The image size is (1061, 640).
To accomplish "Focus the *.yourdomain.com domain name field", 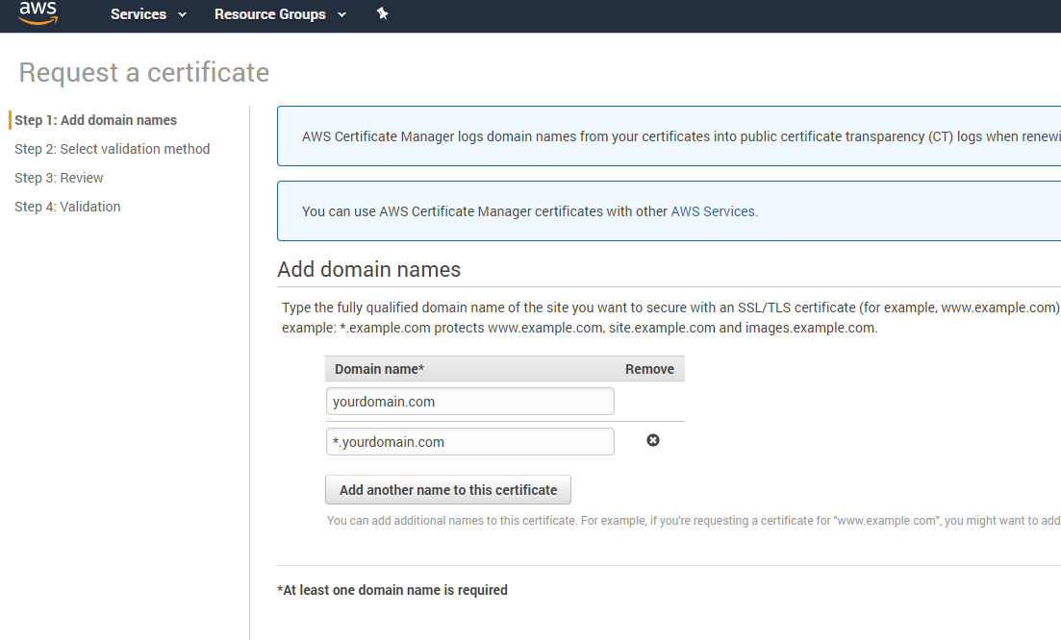I will [x=470, y=442].
